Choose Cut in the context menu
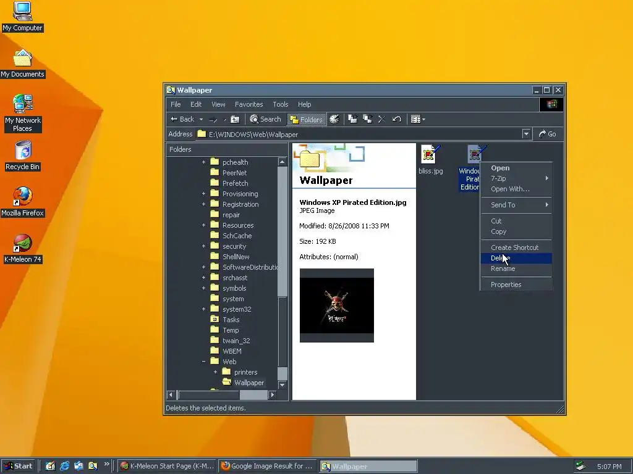 tap(516, 221)
